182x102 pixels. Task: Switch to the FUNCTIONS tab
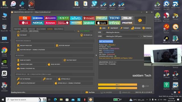[x=18, y=29]
